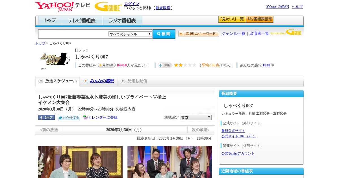This screenshot has height=178, width=339.
Task: Switch to ラジオ番組表 tab
Action: coord(122,21)
